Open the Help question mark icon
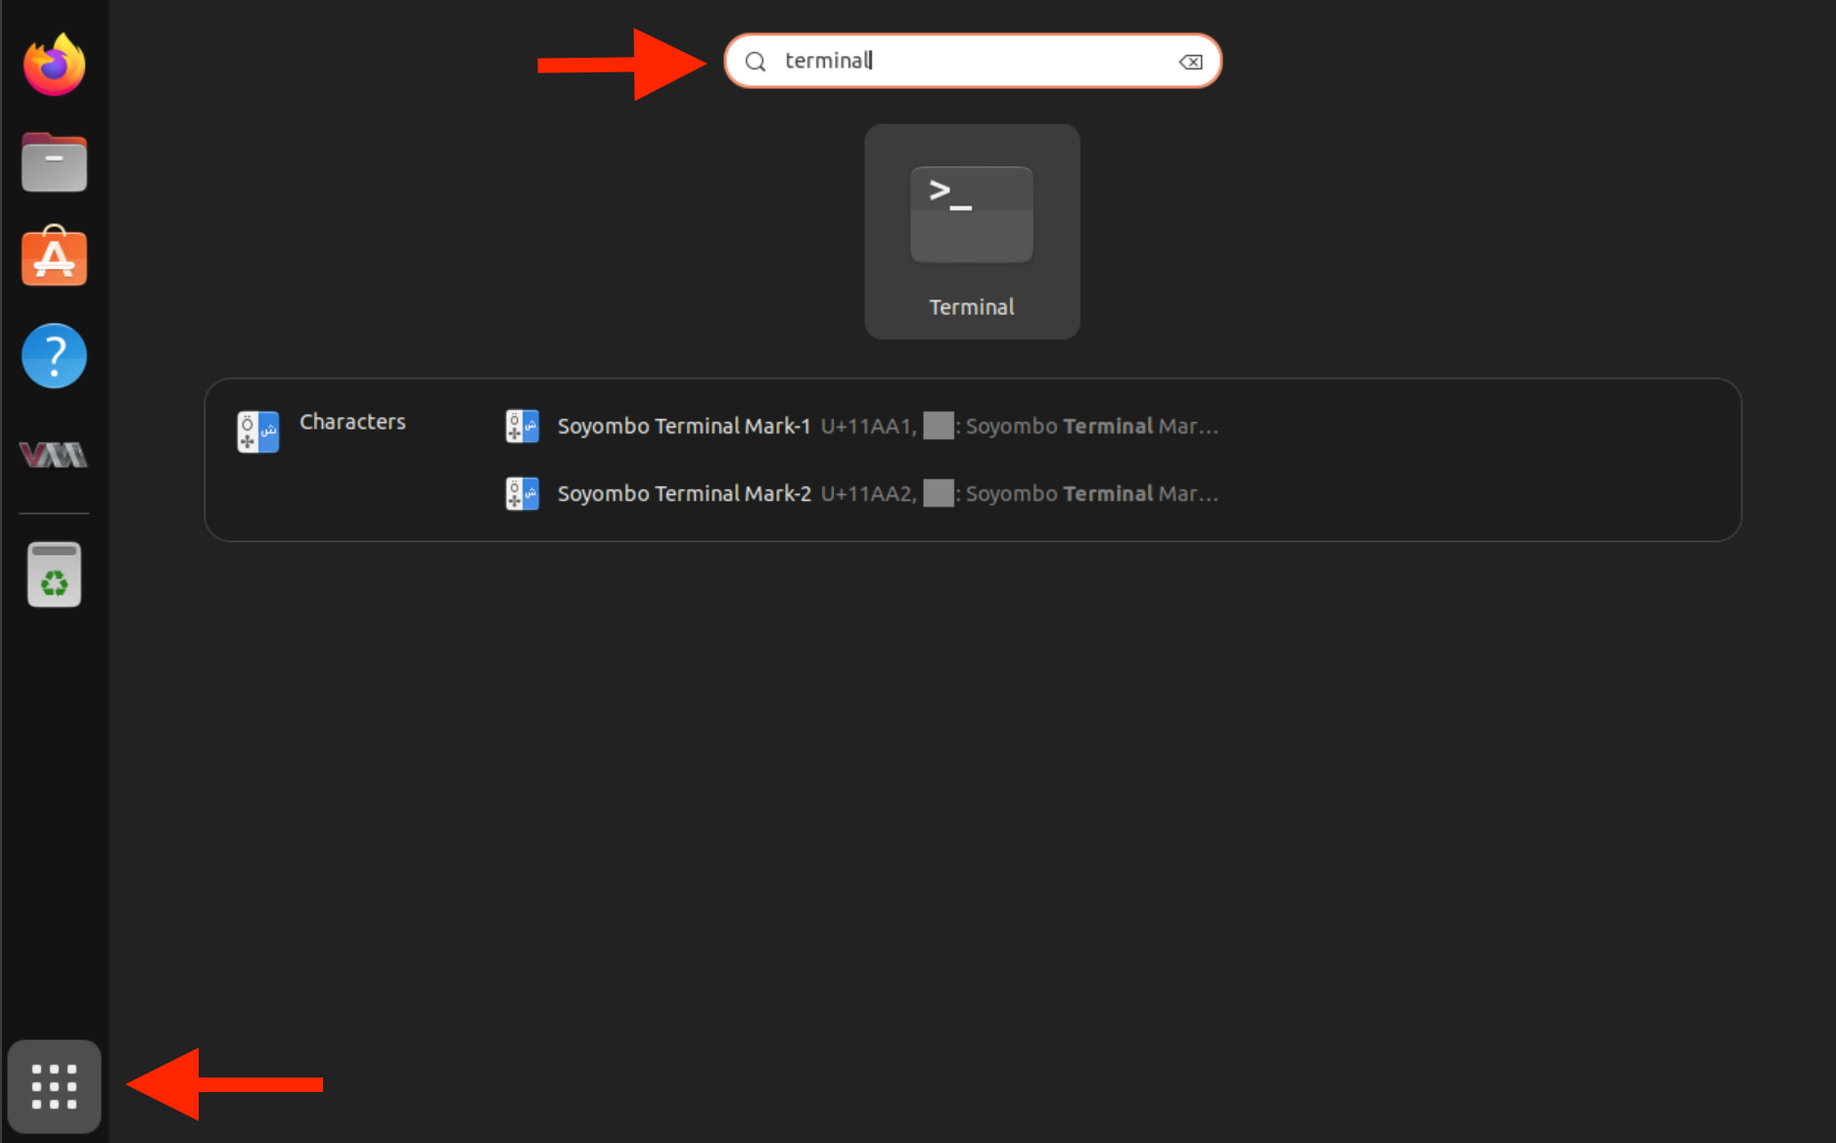1836x1143 pixels. (55, 356)
